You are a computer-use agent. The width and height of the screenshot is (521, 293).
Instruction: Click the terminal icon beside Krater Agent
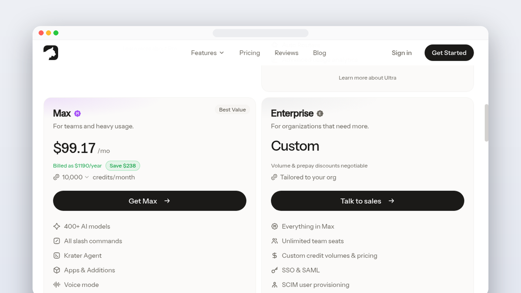(56, 256)
